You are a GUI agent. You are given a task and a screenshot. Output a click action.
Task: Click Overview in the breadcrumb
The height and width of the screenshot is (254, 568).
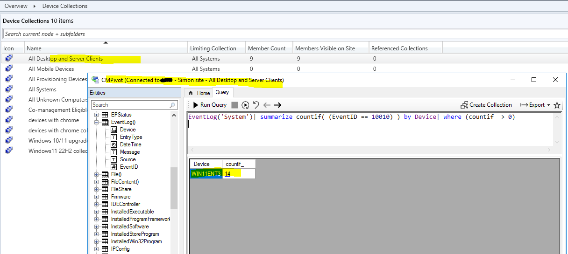click(16, 6)
